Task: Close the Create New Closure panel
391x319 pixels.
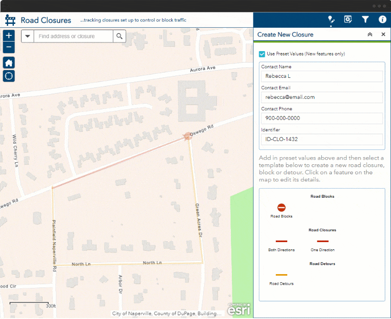Action: (383, 34)
